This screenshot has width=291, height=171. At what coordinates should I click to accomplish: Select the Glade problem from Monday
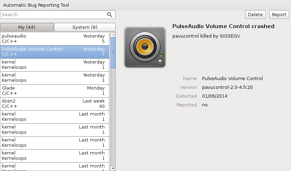(x=55, y=91)
